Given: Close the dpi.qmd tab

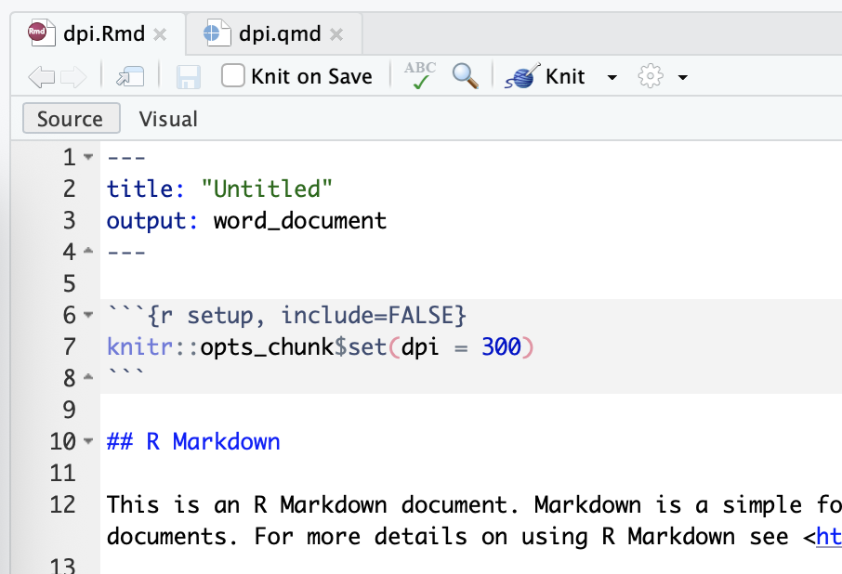Looking at the screenshot, I should coord(336,35).
